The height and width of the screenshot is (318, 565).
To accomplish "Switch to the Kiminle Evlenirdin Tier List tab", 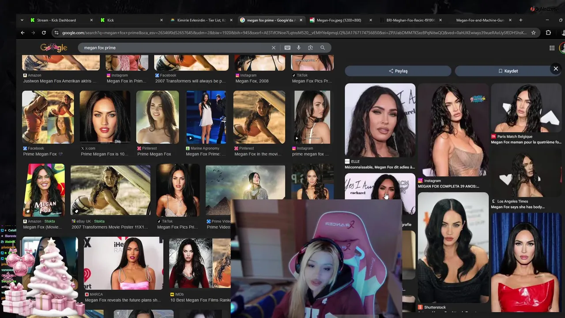I will pyautogui.click(x=201, y=20).
